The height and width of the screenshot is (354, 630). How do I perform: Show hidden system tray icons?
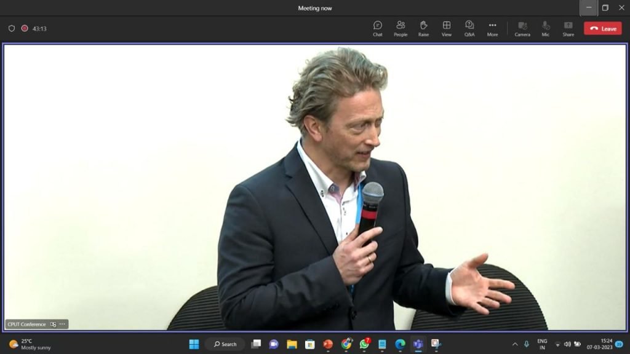point(515,344)
